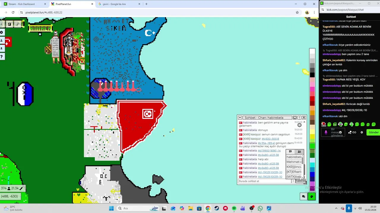
Task: Click the infinity icon in Kick chat
Action: (354, 132)
